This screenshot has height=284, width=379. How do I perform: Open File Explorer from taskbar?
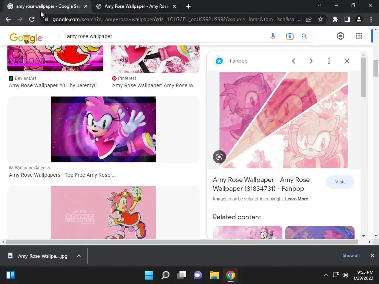point(214,275)
